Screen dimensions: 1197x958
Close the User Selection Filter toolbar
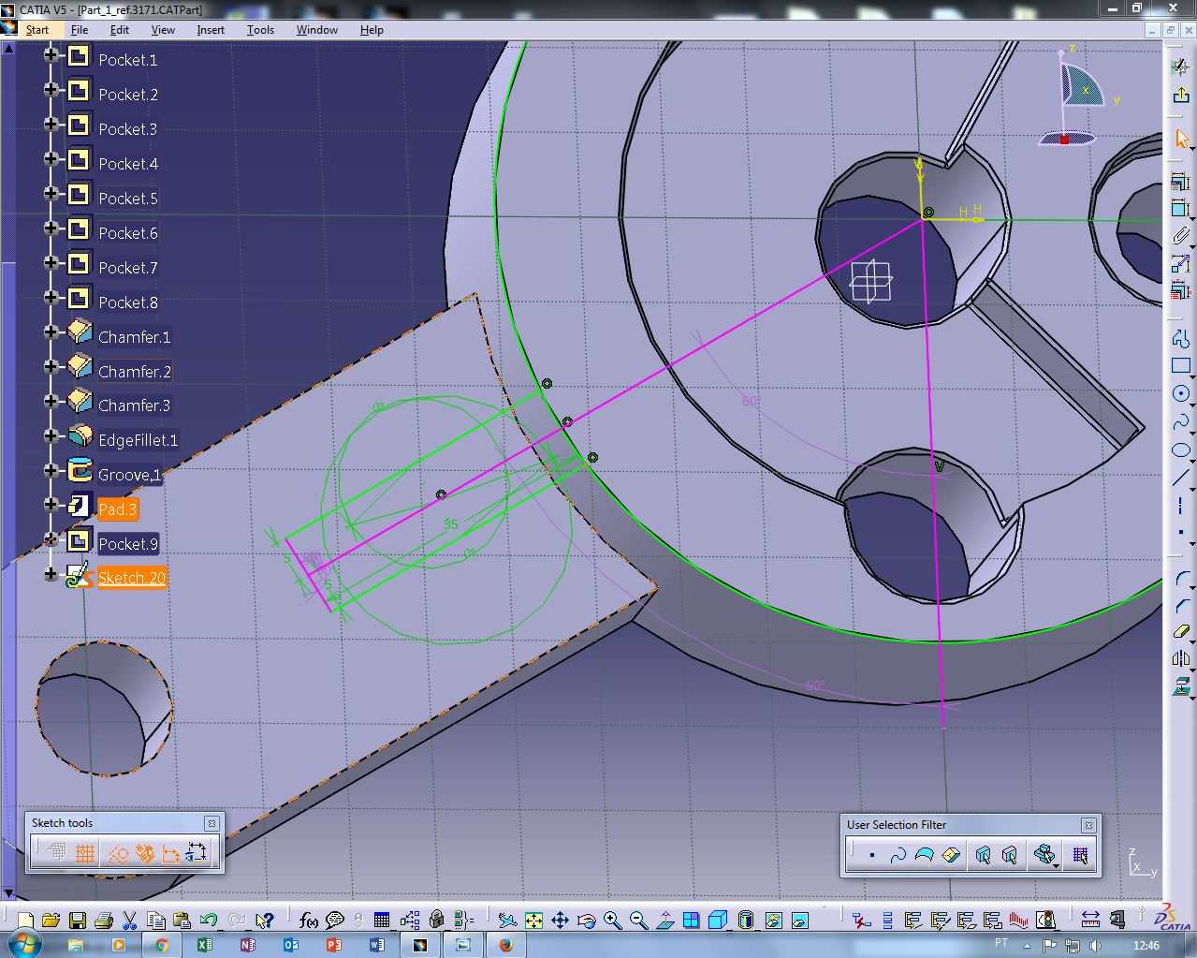tap(1088, 825)
